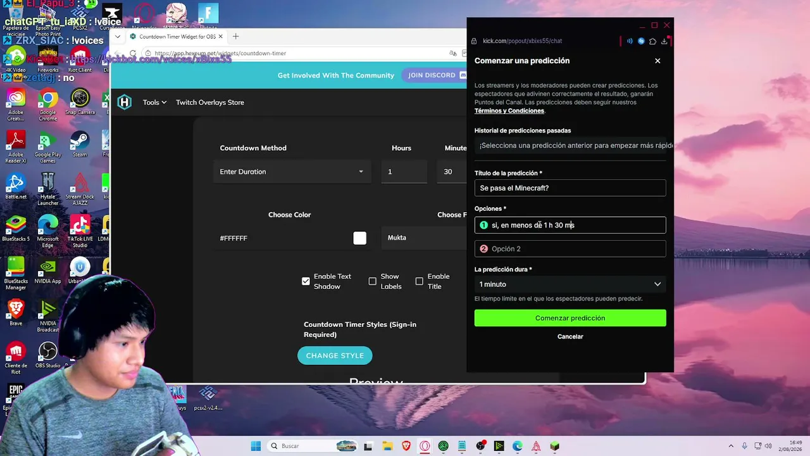Click Cancelar in prediction dialog

click(570, 337)
